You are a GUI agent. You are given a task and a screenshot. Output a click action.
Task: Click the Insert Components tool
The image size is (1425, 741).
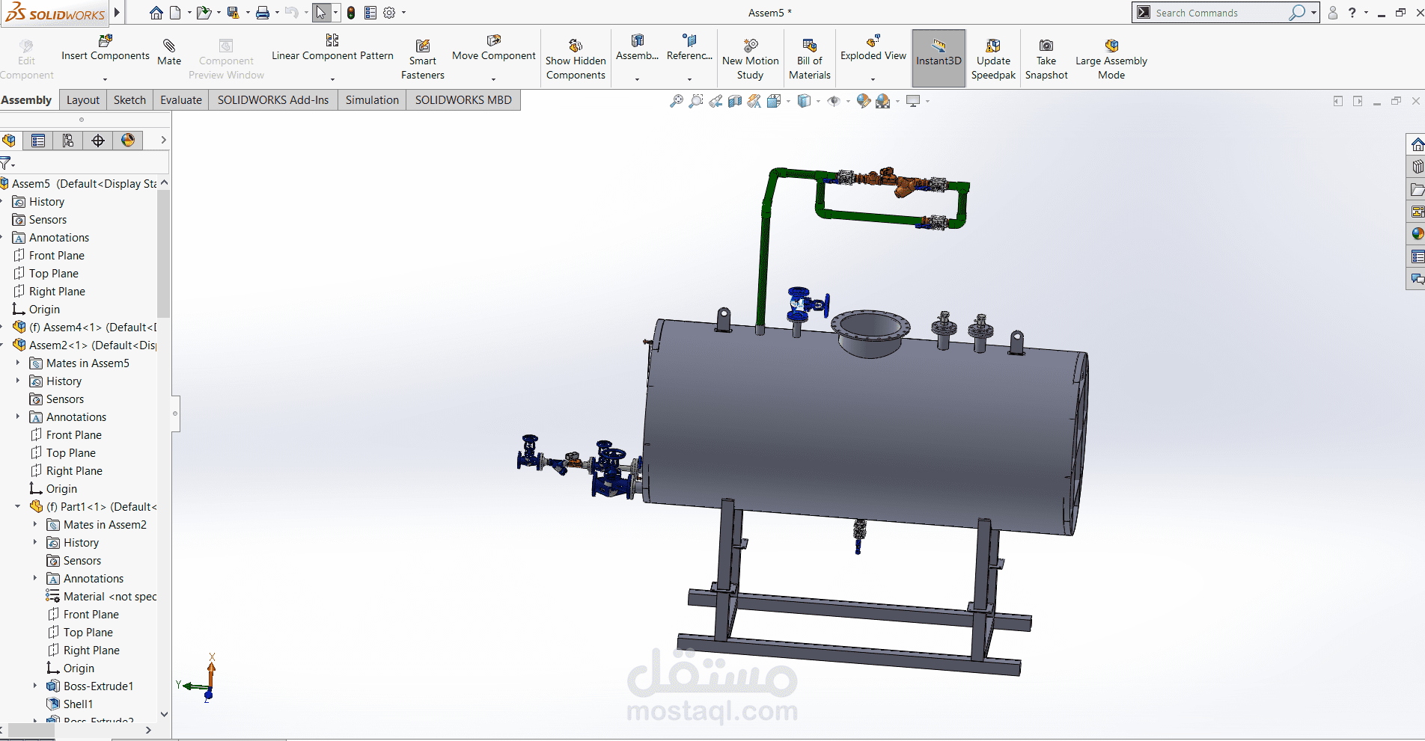pos(105,49)
